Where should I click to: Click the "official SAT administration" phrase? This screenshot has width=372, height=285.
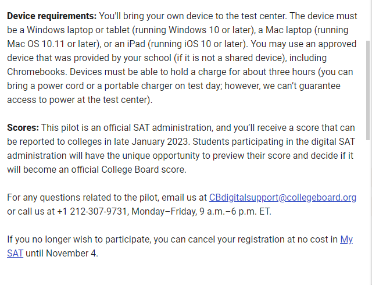158,128
